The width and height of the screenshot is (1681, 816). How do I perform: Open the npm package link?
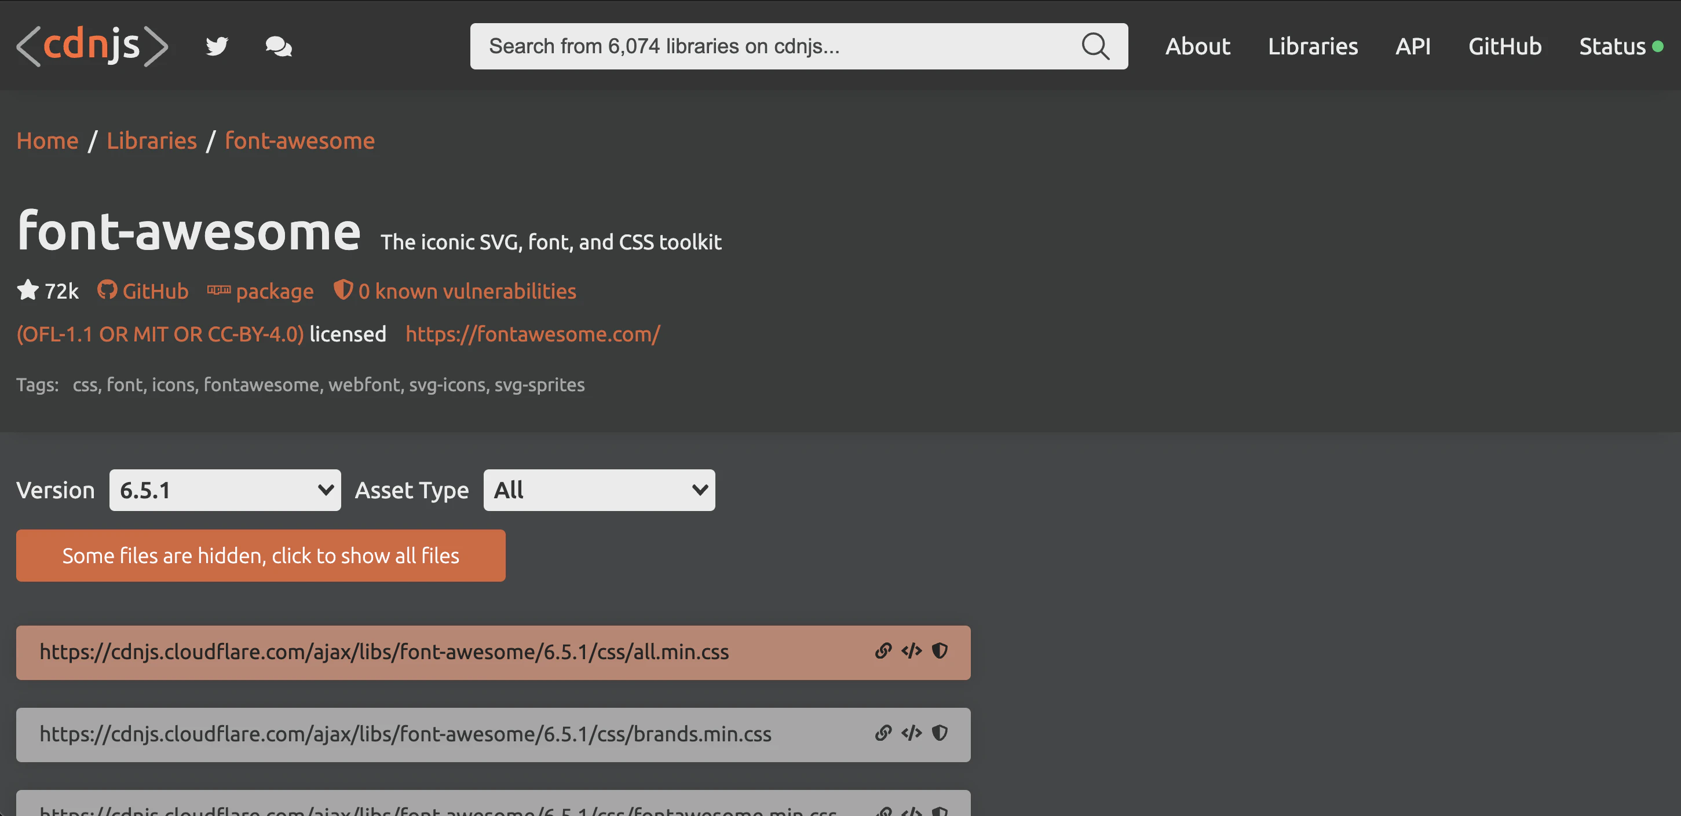pos(260,291)
